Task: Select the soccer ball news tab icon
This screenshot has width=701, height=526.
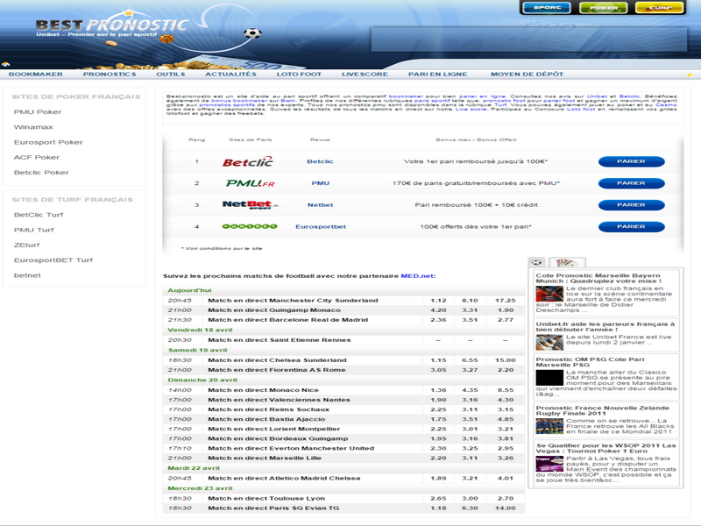Action: coord(536,262)
